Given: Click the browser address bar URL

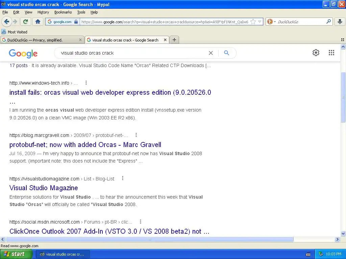Looking at the screenshot, I should pos(165,22).
